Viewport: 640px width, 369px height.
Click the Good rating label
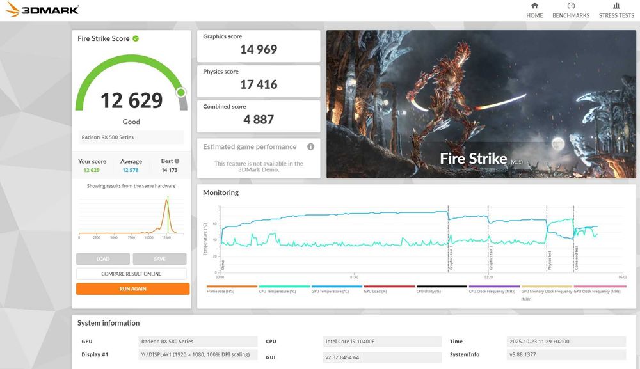(x=131, y=122)
